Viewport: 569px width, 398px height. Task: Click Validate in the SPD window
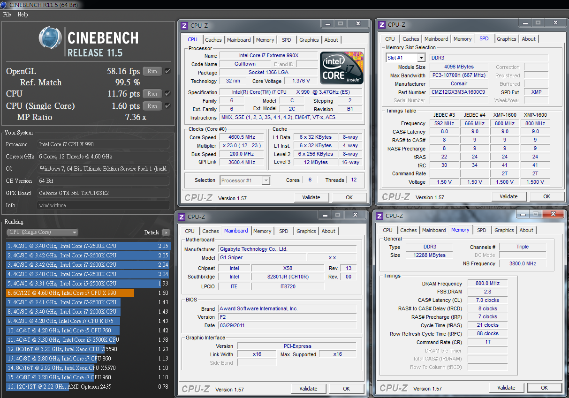(x=509, y=196)
